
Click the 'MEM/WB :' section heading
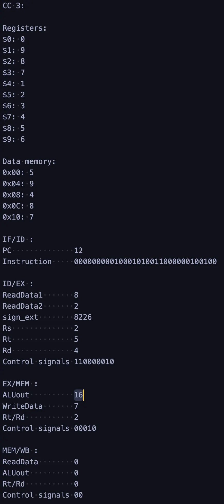(x=20, y=450)
